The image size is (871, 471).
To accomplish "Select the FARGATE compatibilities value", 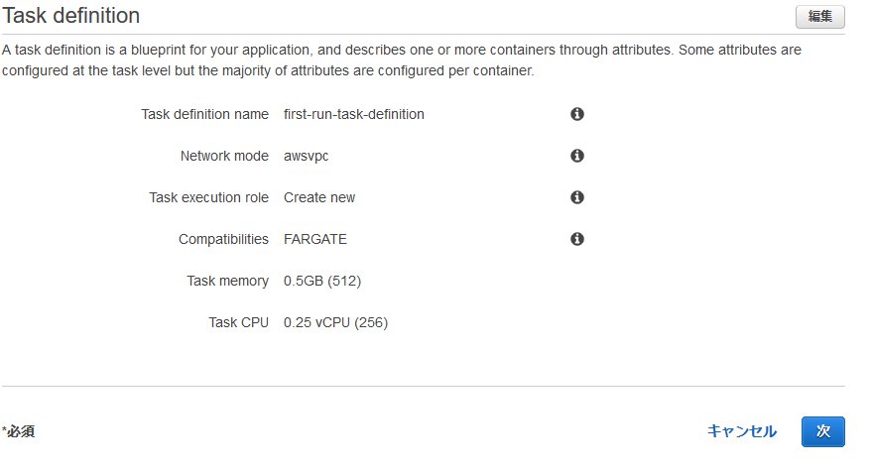I will point(315,239).
